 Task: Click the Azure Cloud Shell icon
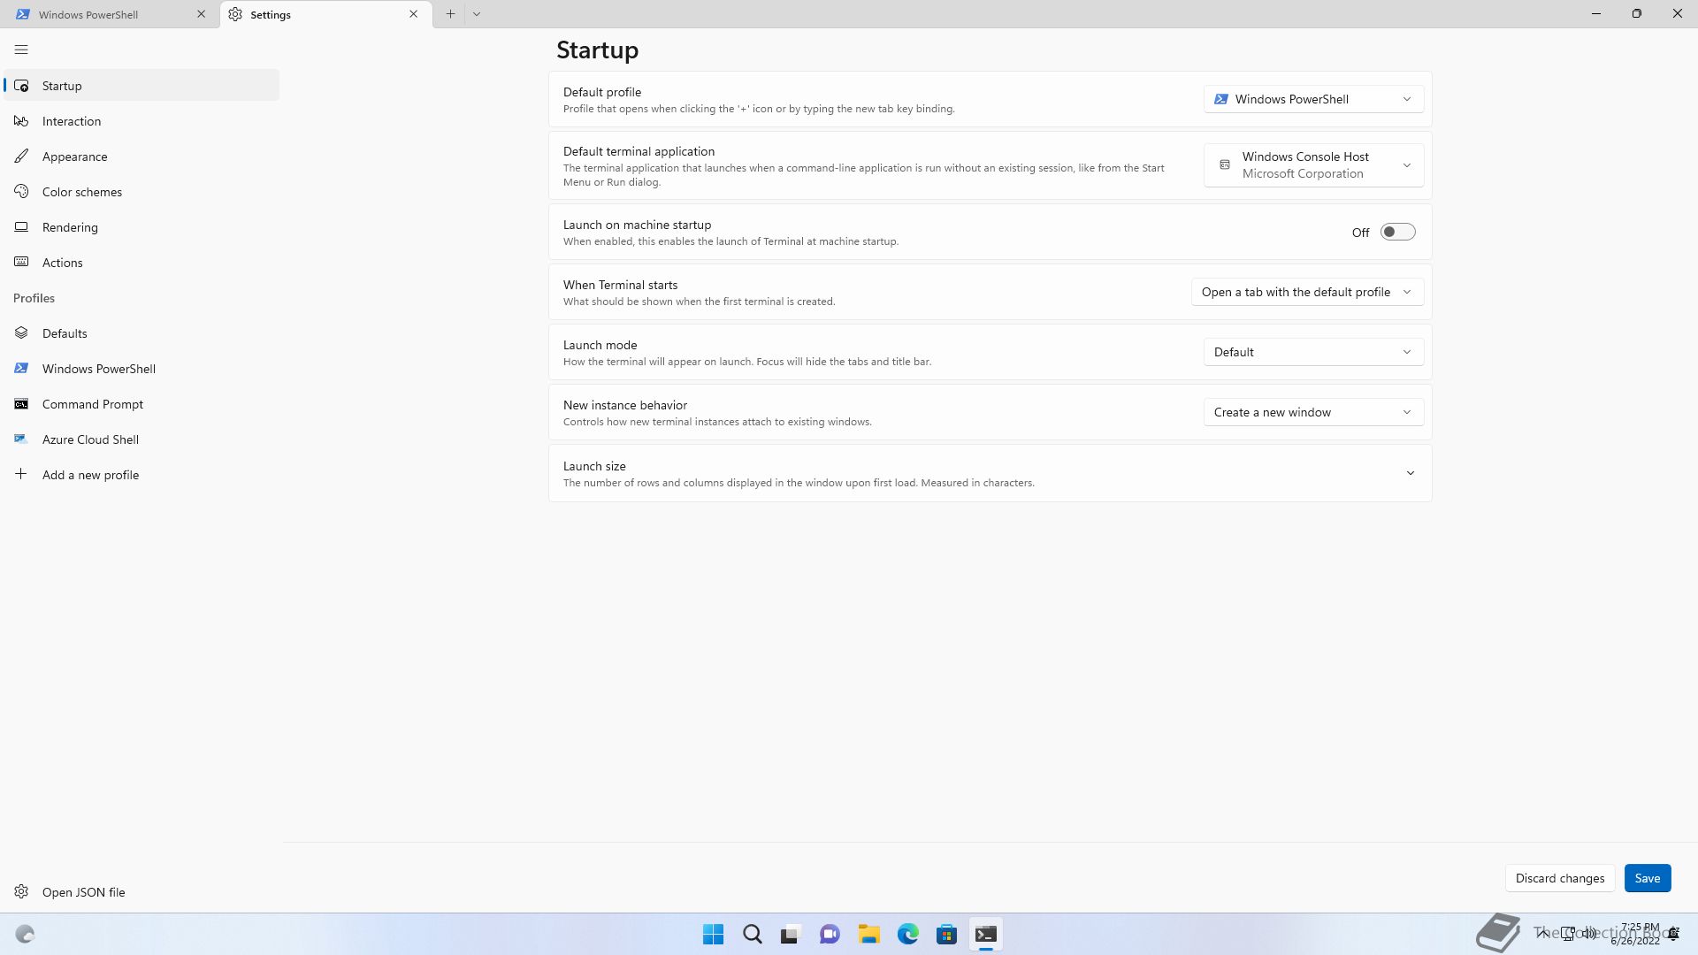point(21,439)
